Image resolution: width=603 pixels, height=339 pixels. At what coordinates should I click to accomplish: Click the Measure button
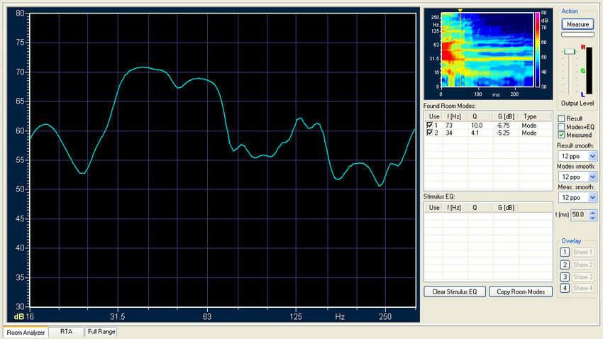577,24
